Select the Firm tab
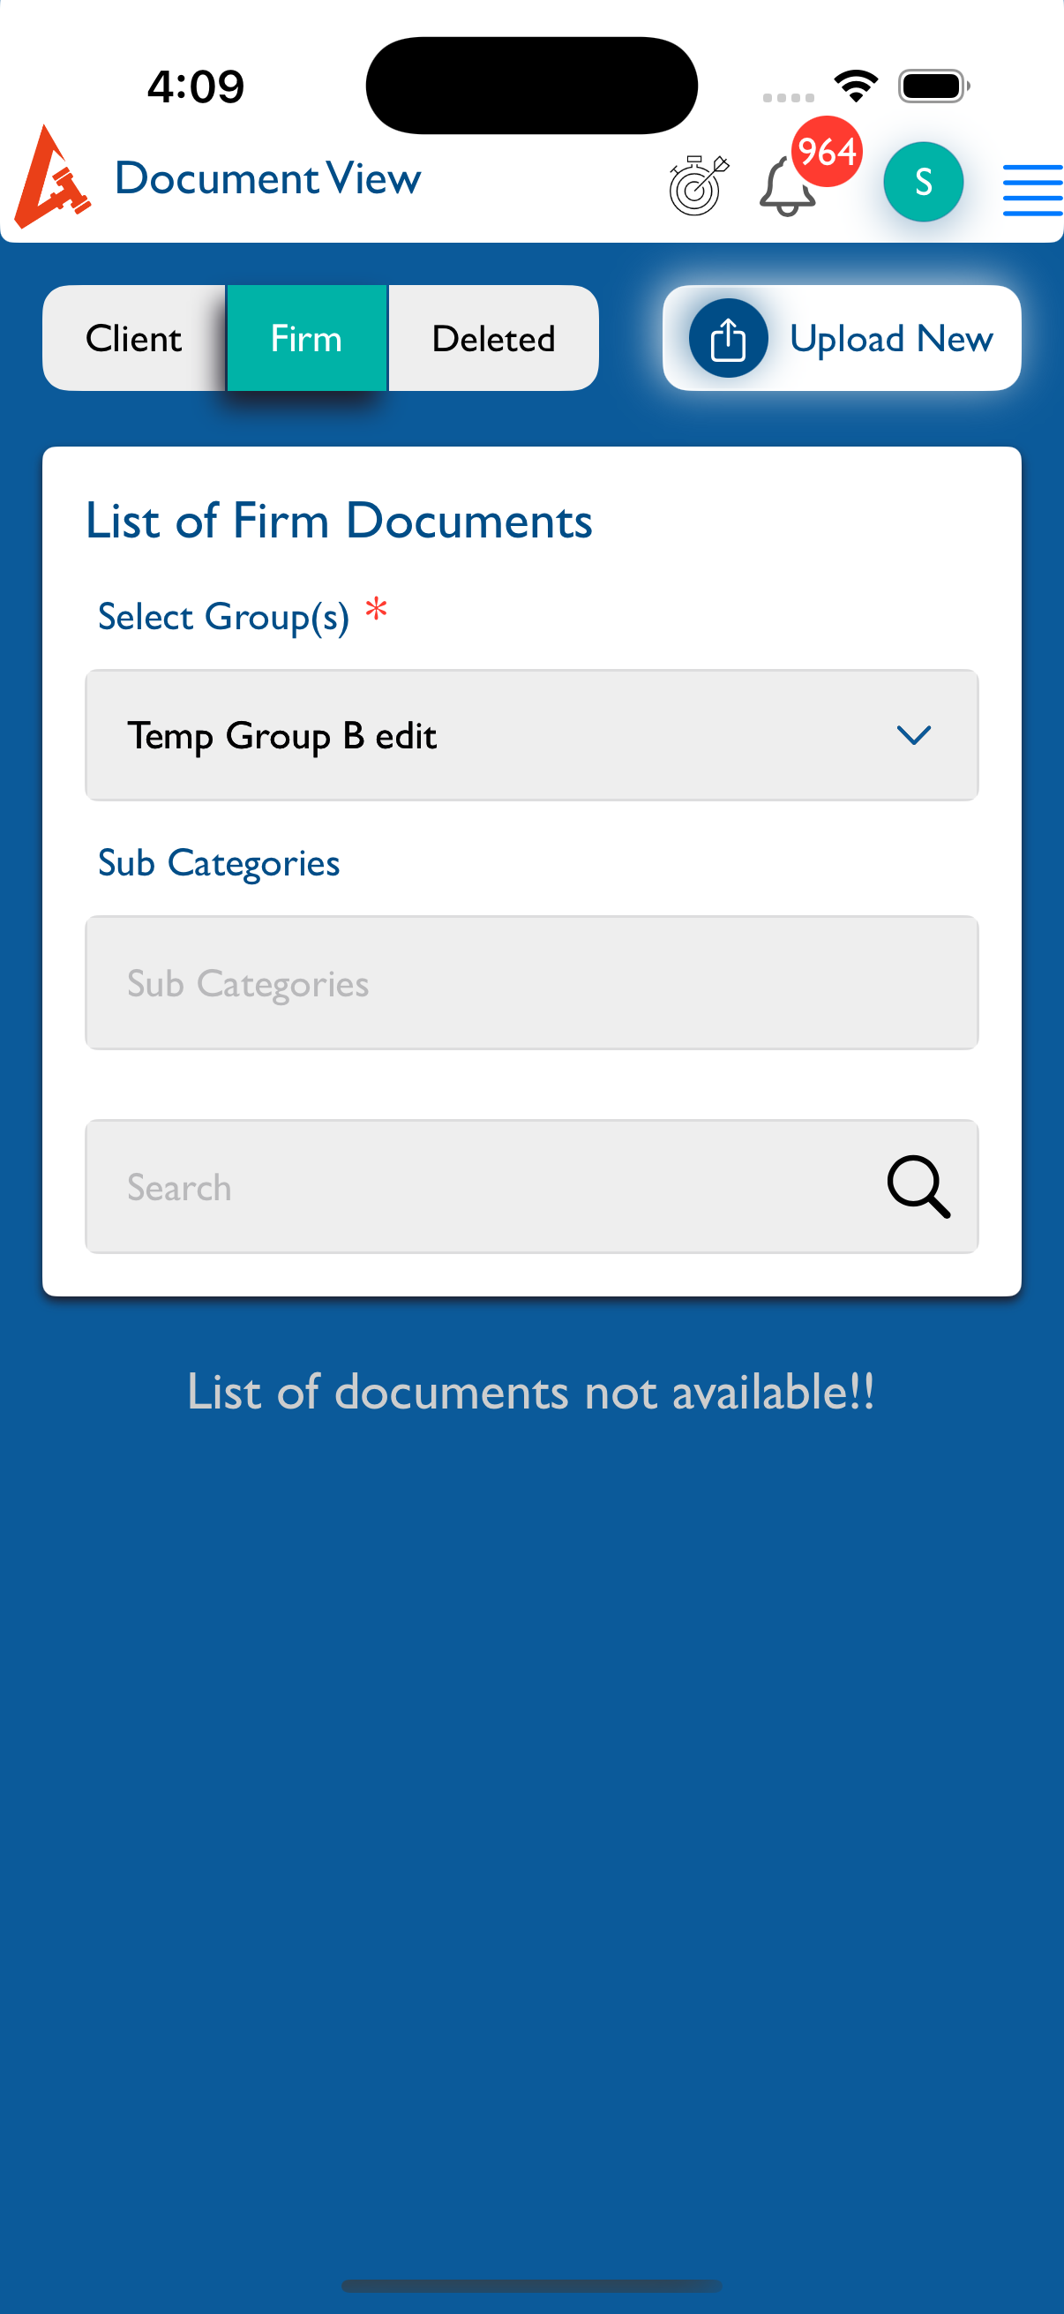Viewport: 1064px width, 2314px height. (306, 339)
